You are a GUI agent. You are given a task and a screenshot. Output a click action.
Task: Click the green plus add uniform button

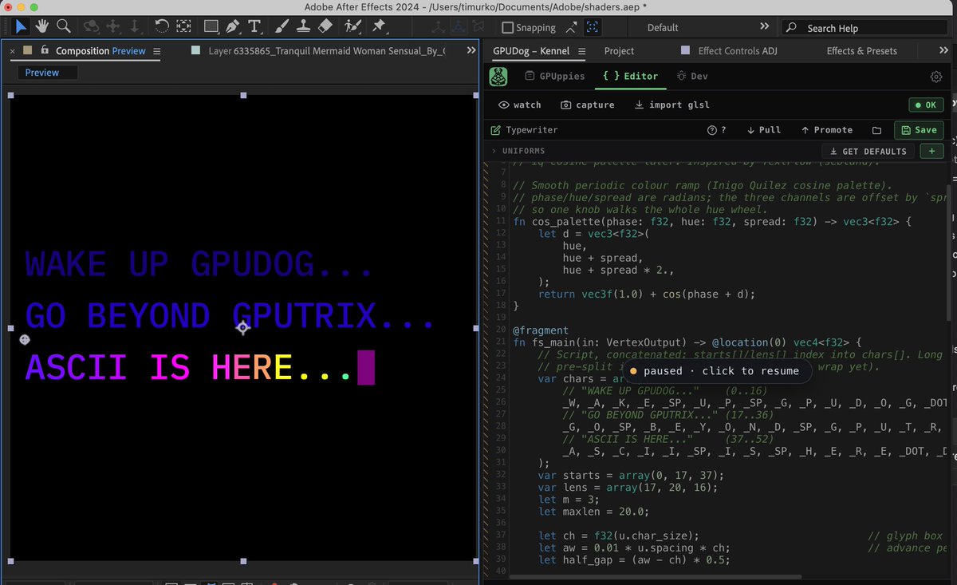(x=931, y=151)
